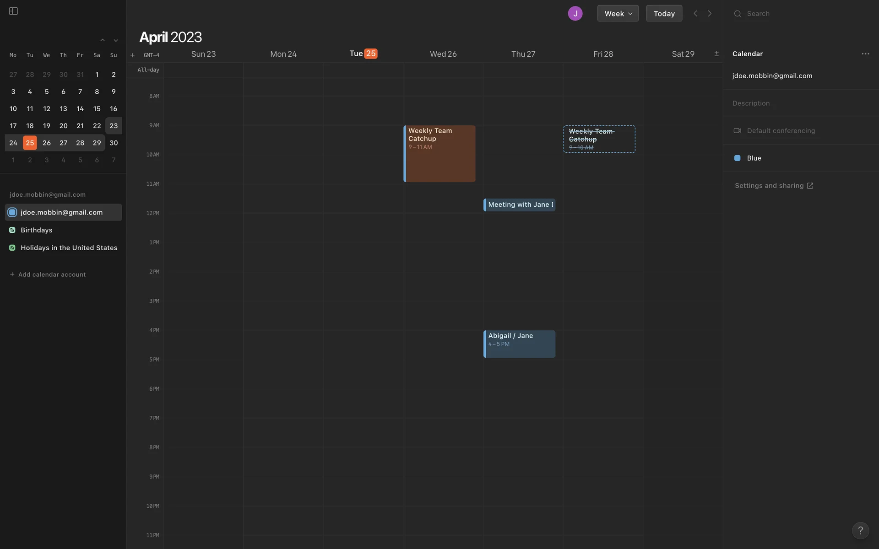Toggle the left sidebar panel icon
879x549 pixels.
(13, 11)
